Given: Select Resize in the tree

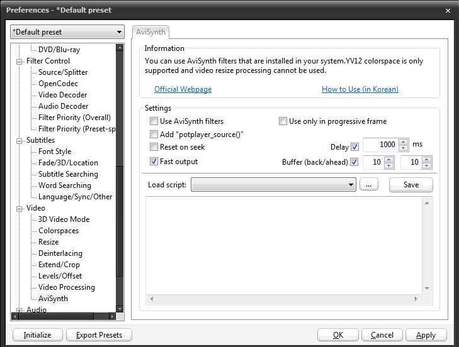Looking at the screenshot, I should click(x=48, y=242).
